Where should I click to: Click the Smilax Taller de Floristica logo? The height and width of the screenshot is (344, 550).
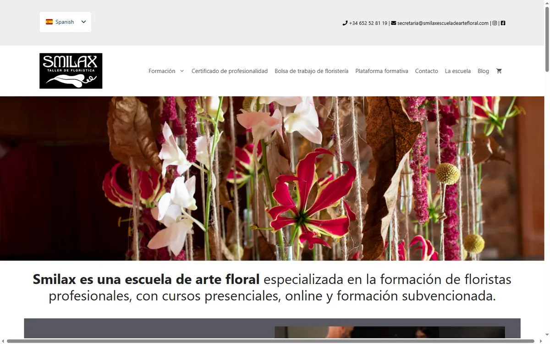coord(71,71)
